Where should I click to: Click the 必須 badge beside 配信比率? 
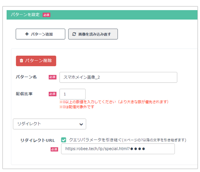pyautogui.click(x=53, y=94)
